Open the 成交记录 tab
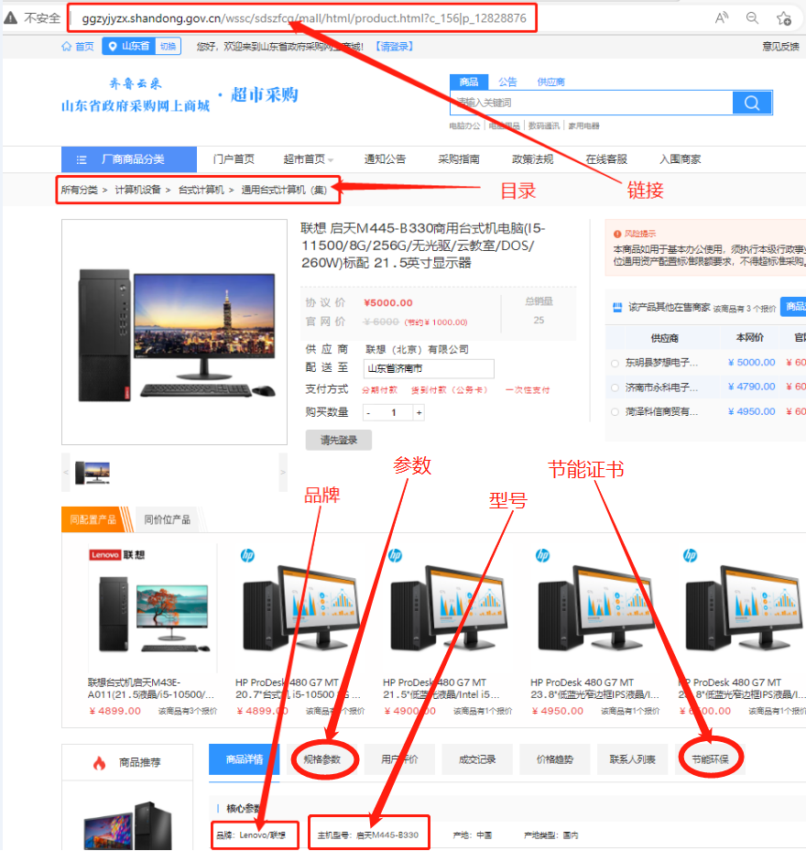Viewport: 806px width, 851px height. pos(477,759)
